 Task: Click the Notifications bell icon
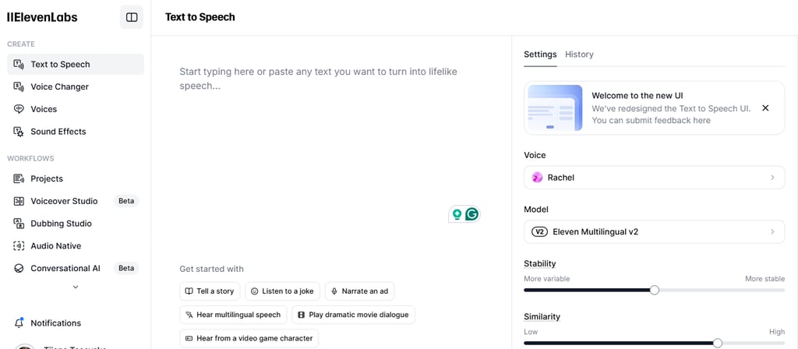point(19,323)
